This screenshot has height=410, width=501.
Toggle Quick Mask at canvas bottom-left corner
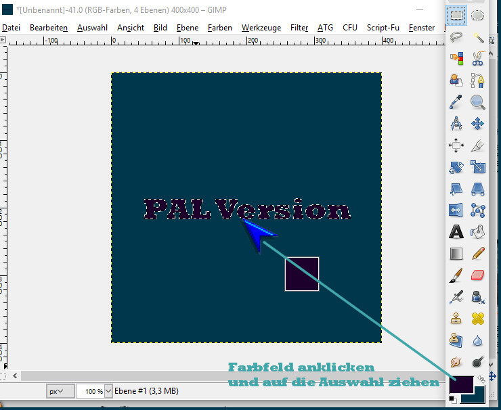(3, 376)
